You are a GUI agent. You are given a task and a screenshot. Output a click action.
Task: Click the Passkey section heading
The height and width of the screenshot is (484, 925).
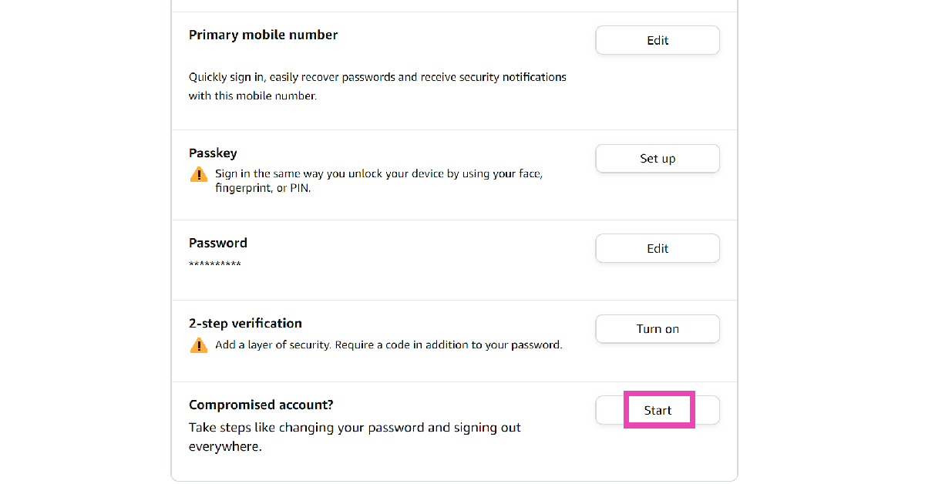213,153
